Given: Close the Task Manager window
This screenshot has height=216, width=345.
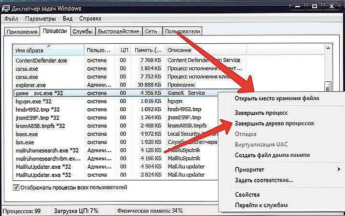Looking at the screenshot, I should [332, 6].
